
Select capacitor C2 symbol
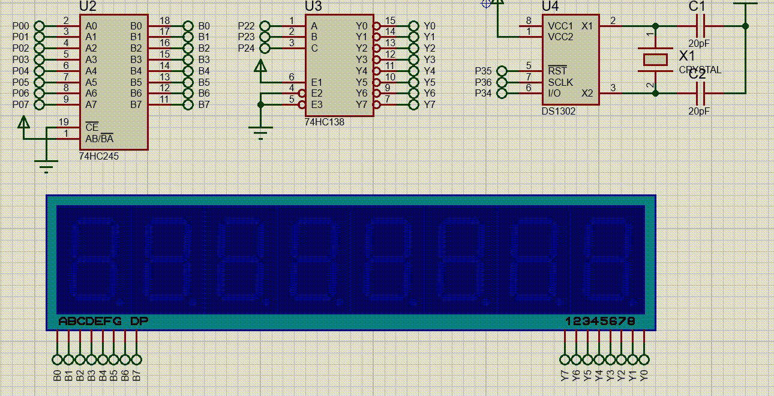700,94
